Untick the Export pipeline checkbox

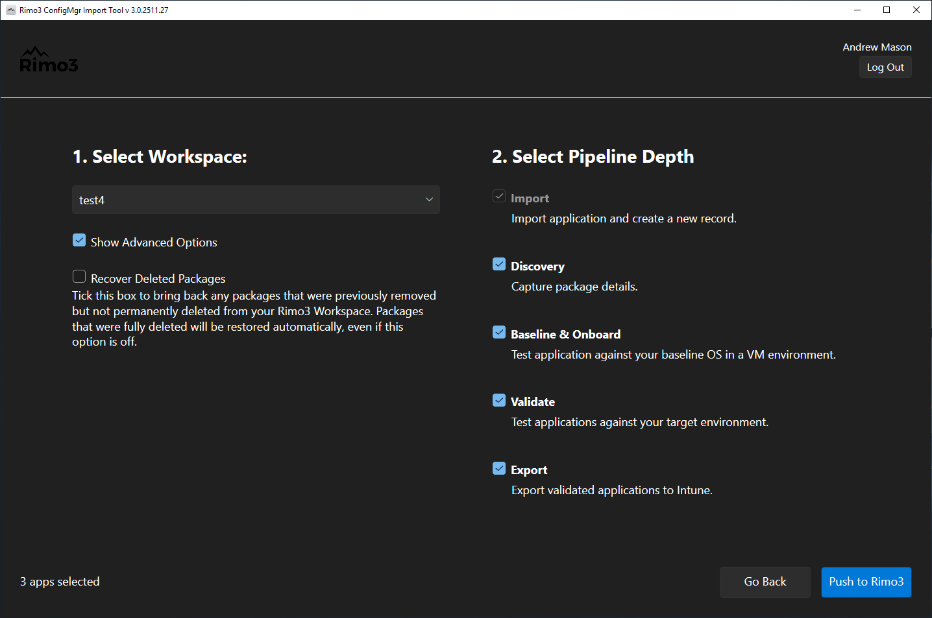click(499, 468)
